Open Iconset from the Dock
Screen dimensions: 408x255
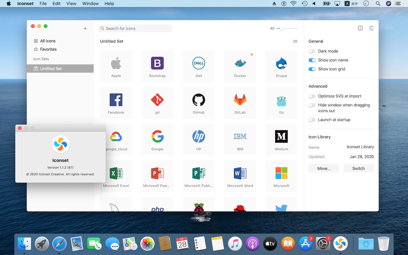click(x=340, y=243)
